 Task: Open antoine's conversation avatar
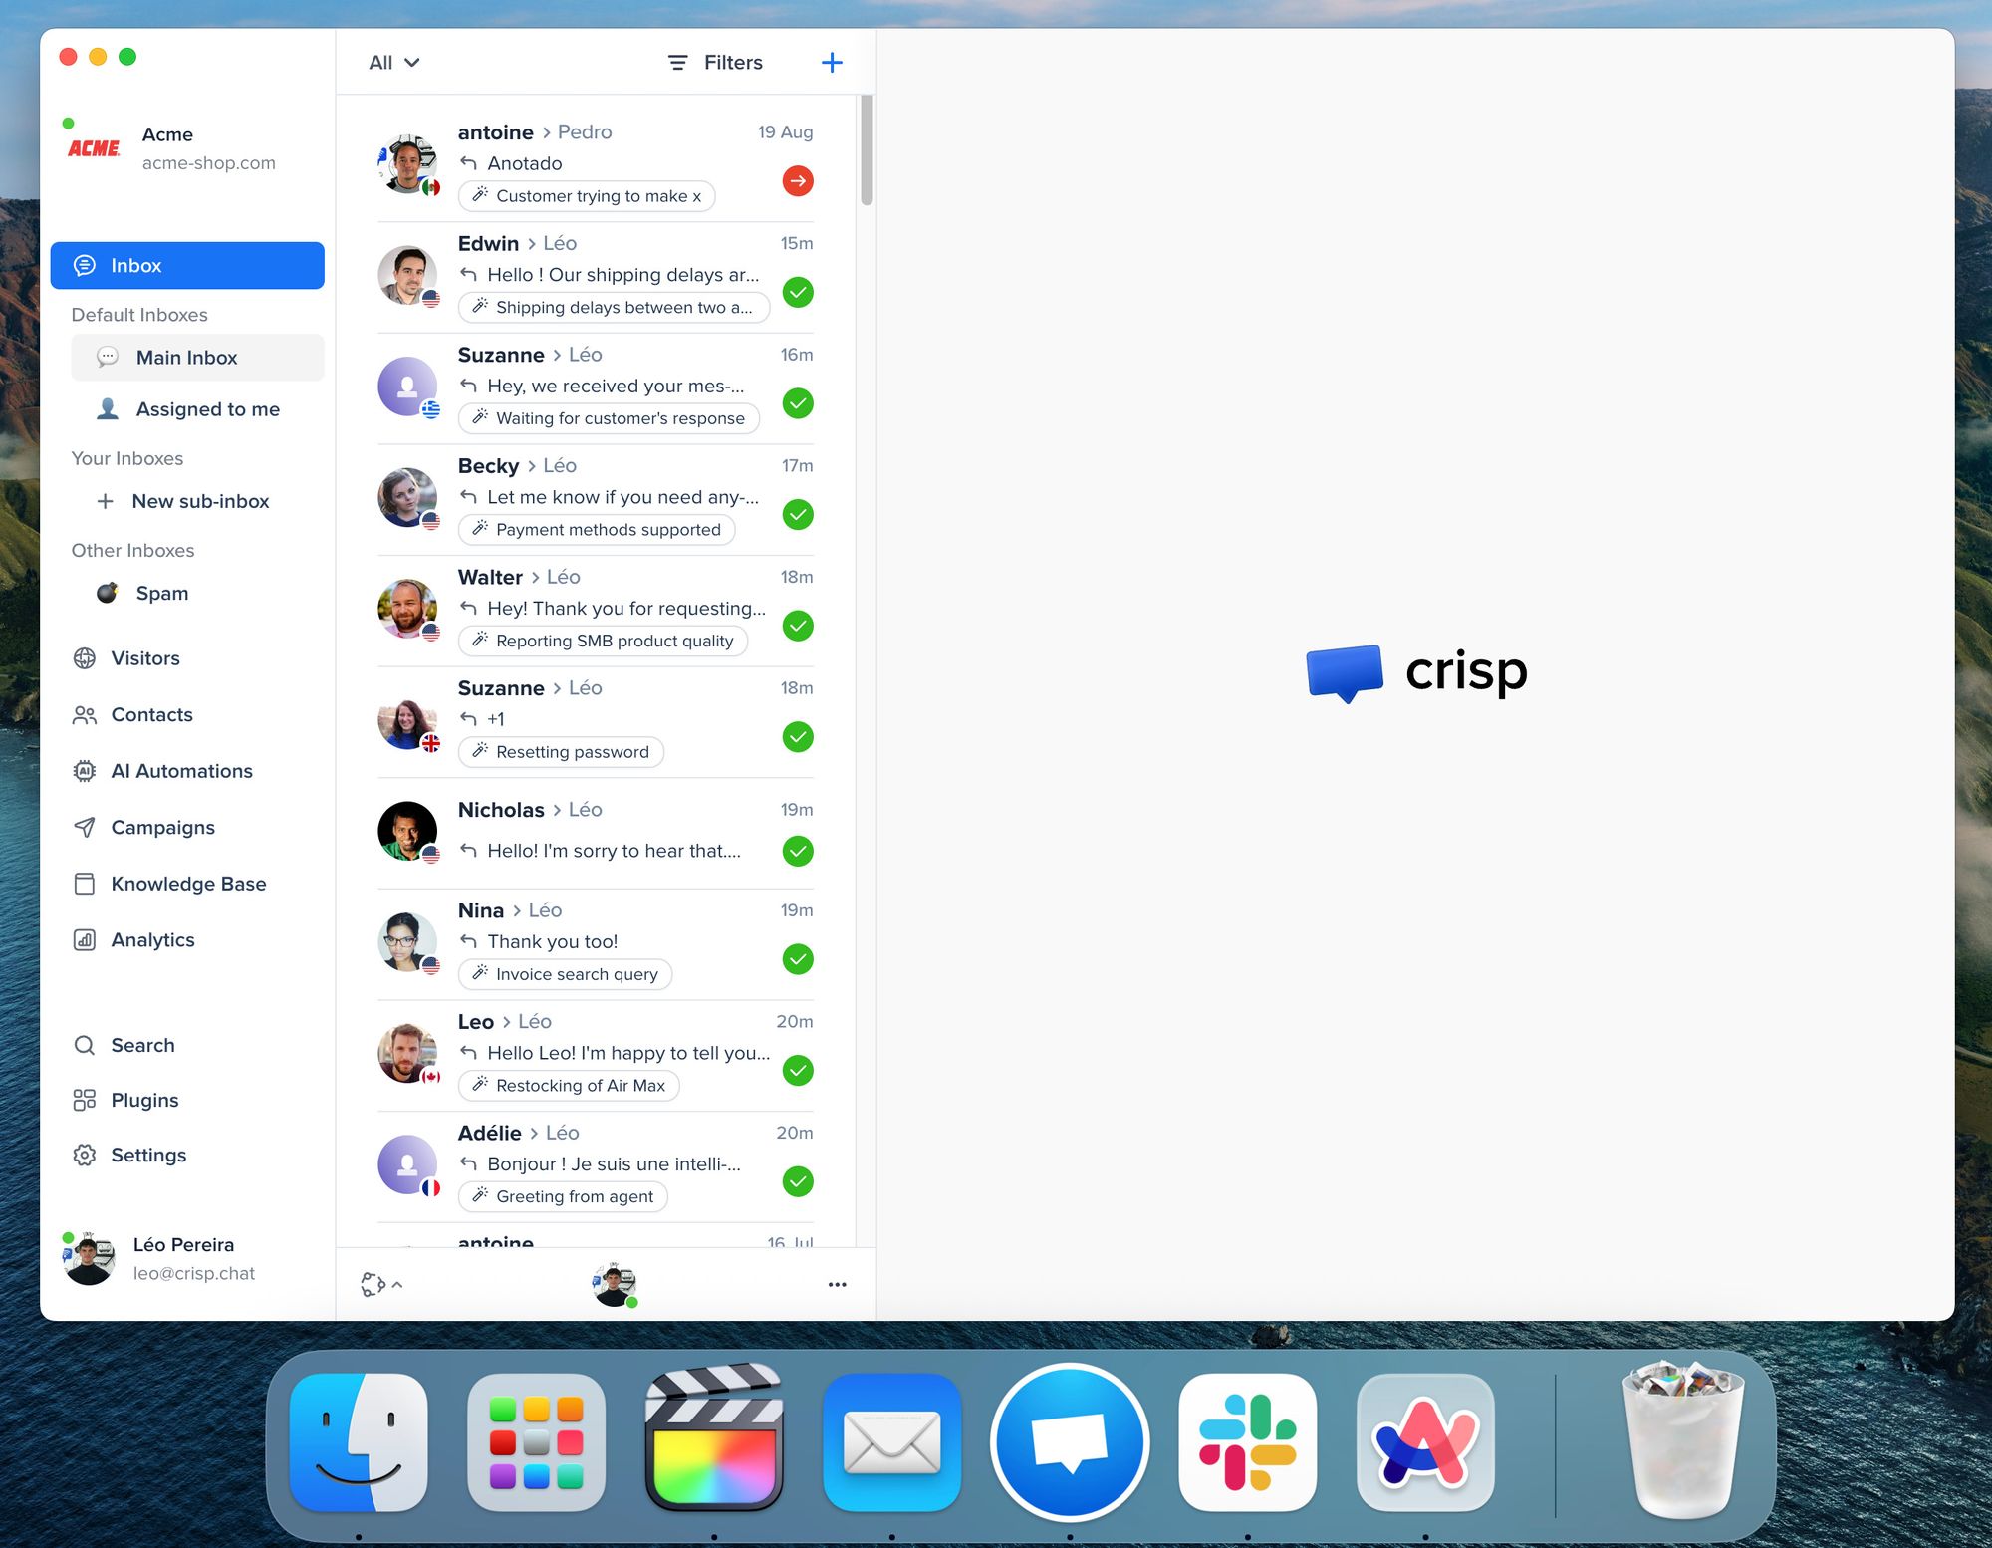tap(408, 164)
